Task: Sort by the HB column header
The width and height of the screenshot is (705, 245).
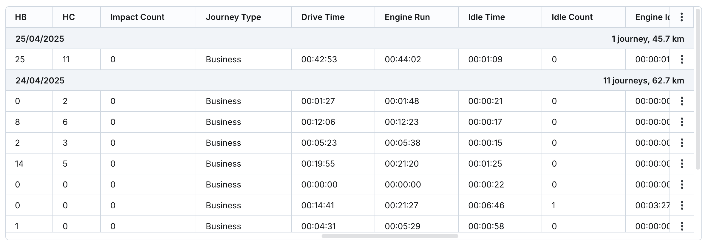Action: 21,17
